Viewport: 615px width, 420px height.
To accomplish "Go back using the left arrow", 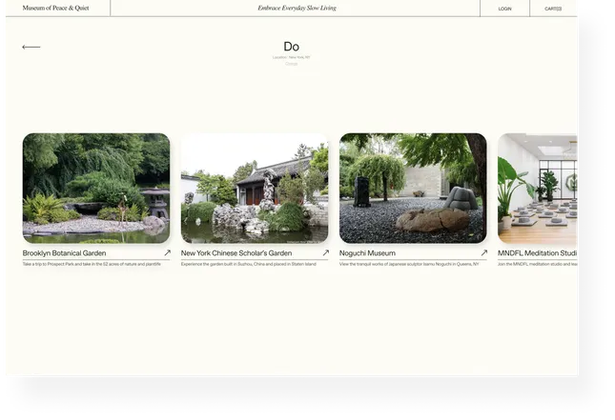I will tap(31, 47).
